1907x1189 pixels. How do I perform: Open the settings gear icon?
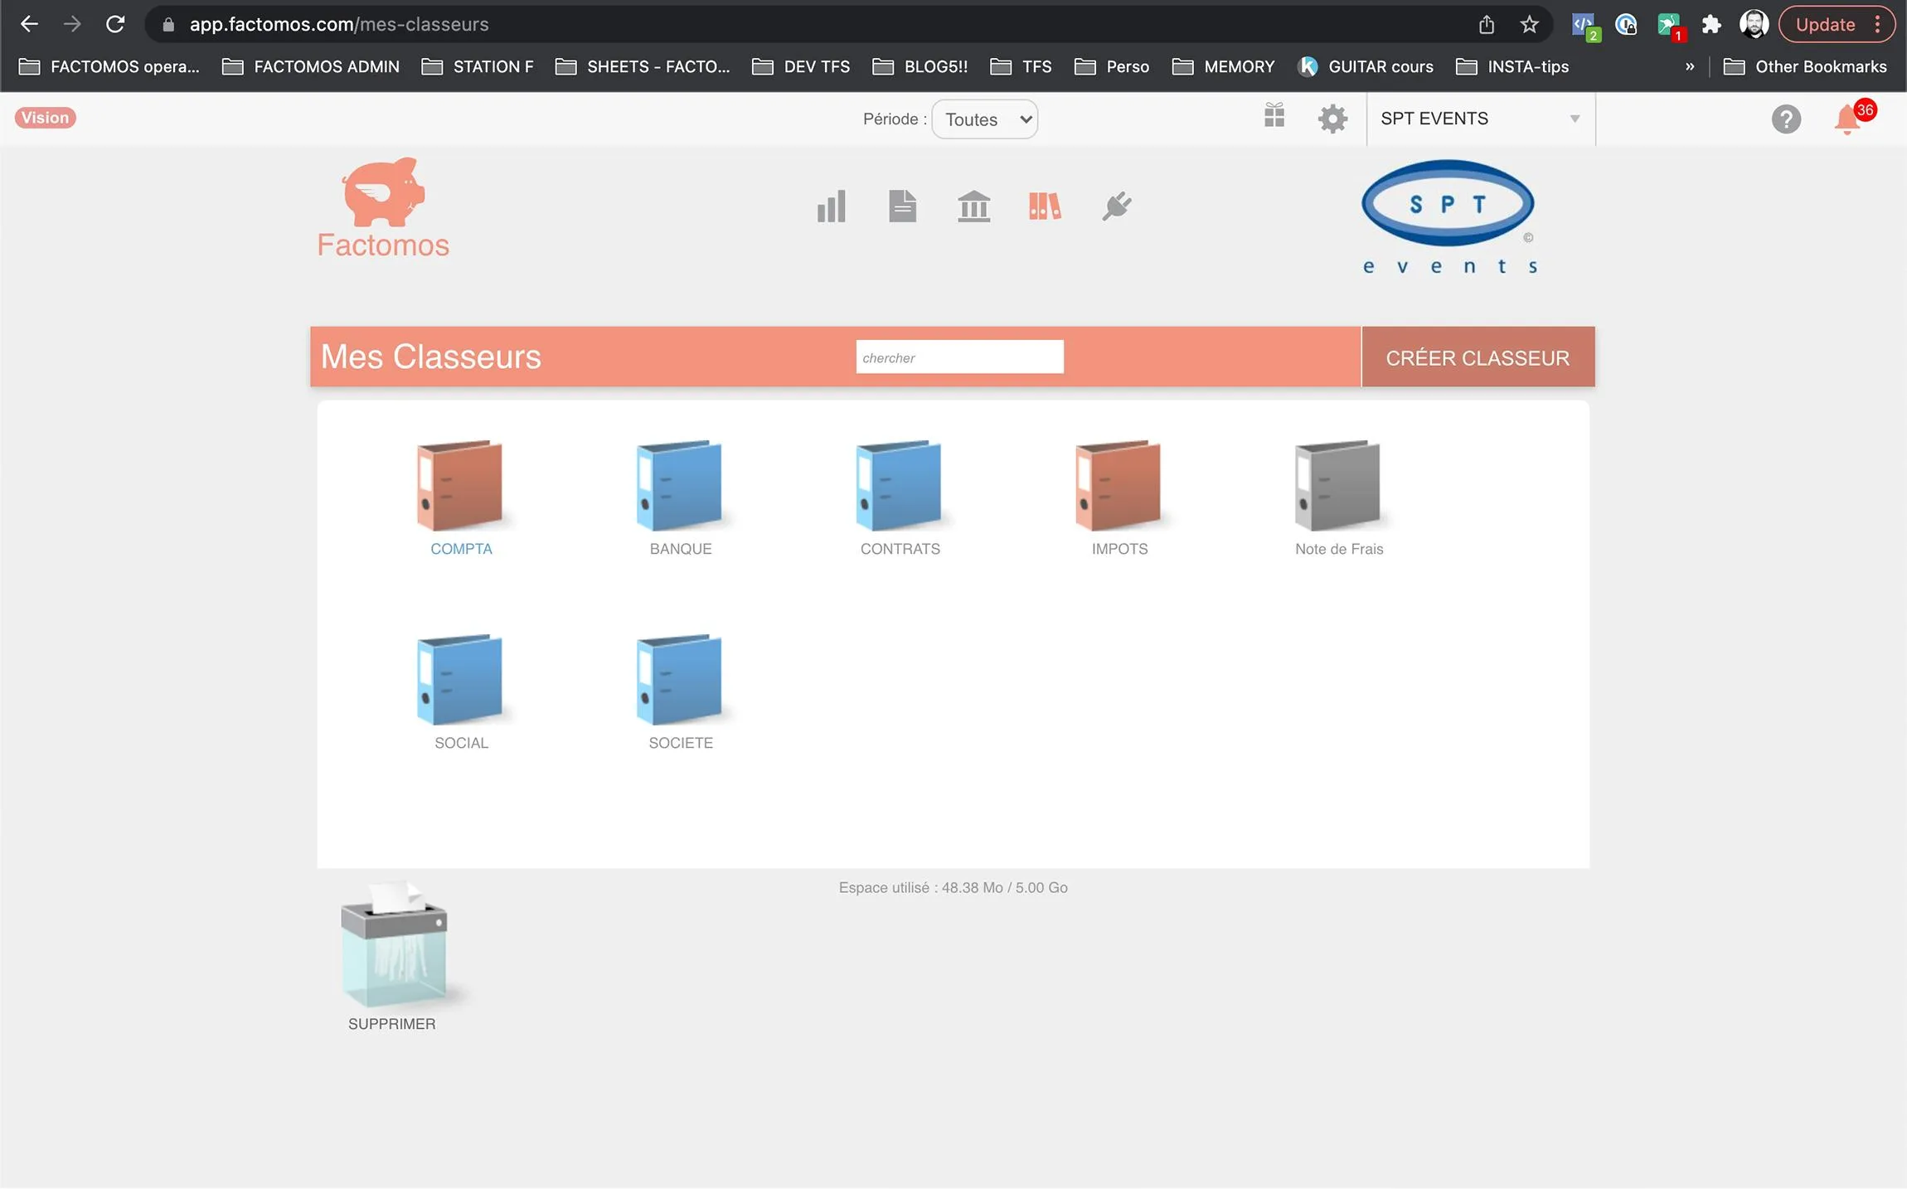tap(1332, 119)
